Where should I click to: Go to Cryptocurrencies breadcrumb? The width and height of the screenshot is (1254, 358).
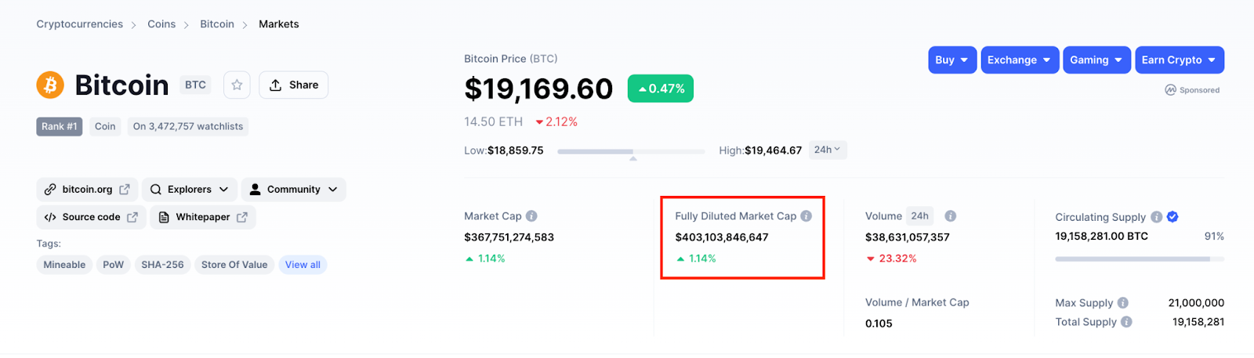pos(79,24)
